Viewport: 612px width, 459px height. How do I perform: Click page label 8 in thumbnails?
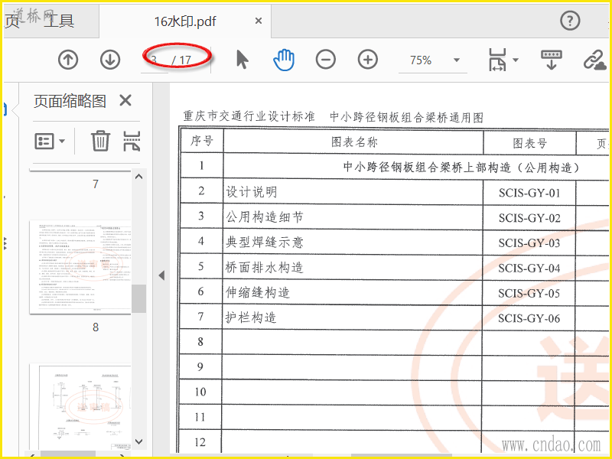96,327
